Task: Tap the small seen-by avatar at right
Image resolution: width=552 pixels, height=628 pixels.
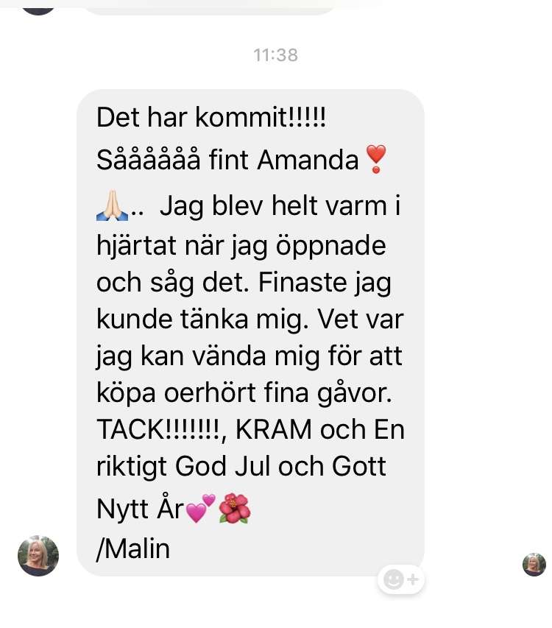Action: 534,565
